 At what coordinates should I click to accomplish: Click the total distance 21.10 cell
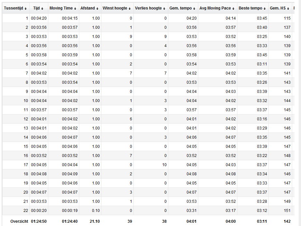95,221
